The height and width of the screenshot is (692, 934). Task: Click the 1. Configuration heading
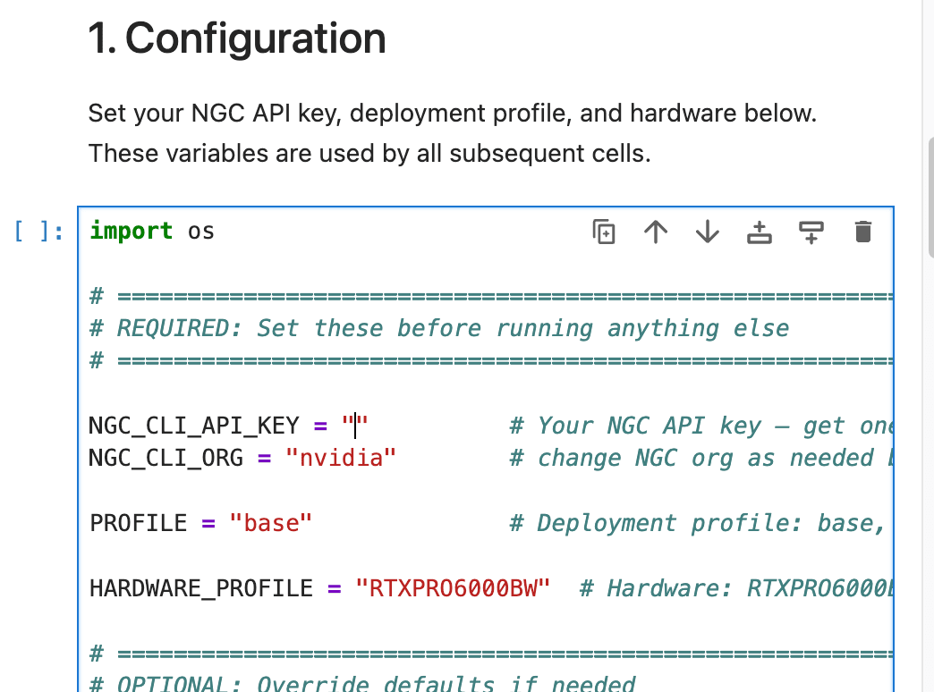tap(237, 38)
